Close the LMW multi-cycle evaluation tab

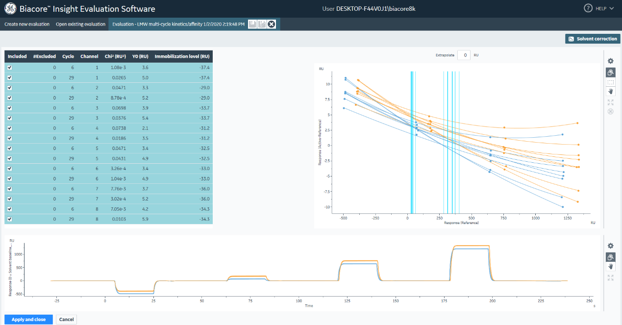coord(272,24)
